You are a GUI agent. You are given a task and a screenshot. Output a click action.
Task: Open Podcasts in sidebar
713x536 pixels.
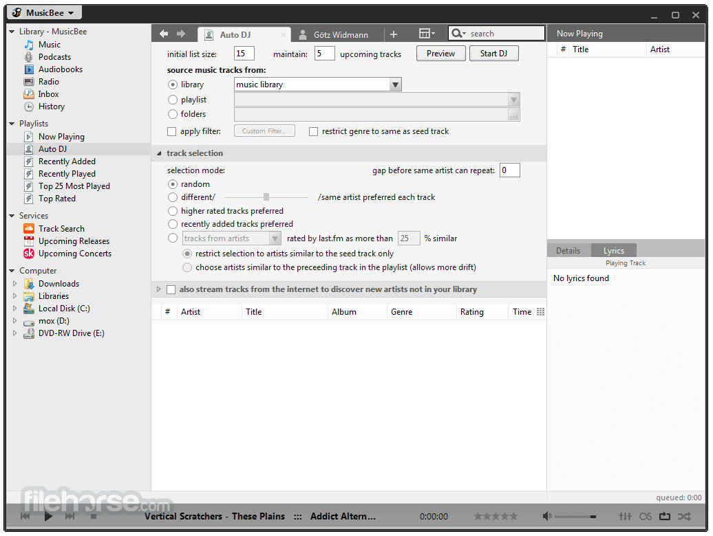click(x=54, y=57)
